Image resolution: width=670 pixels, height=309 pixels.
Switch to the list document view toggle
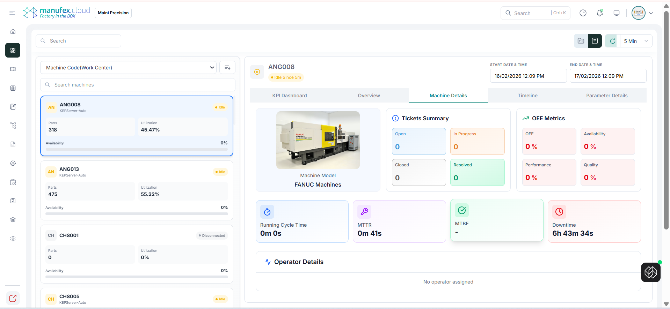tap(595, 41)
